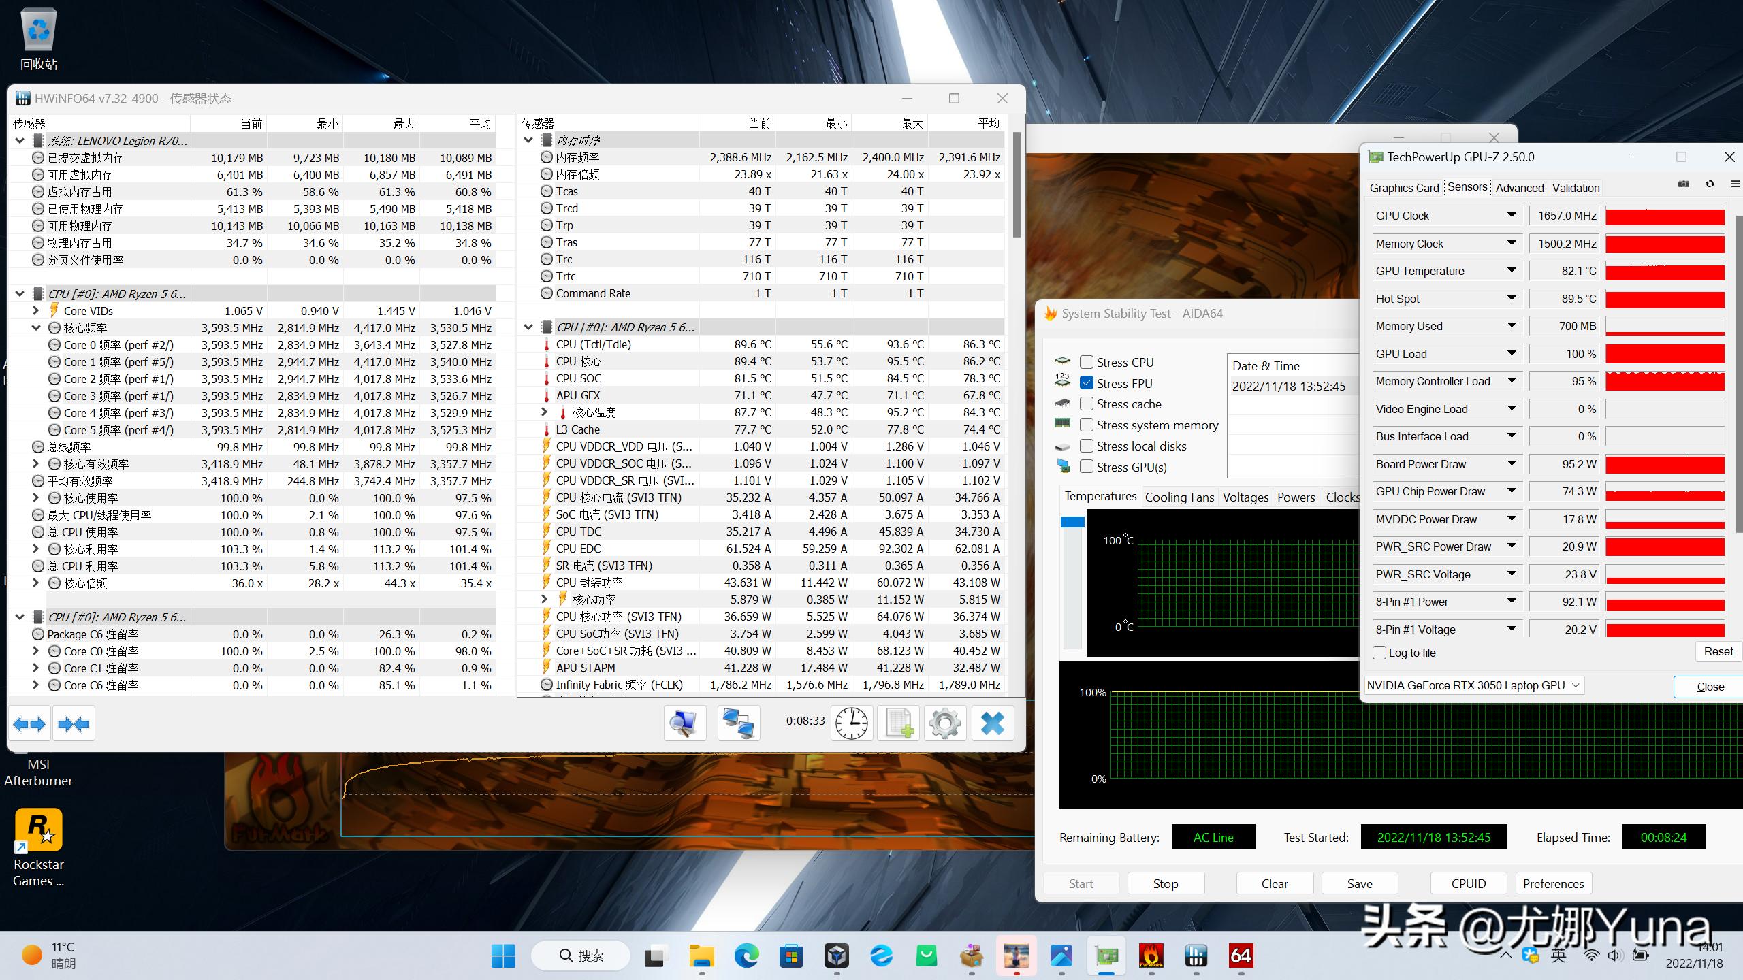The width and height of the screenshot is (1743, 980).
Task: Click the GPU-Z refresh icon
Action: (x=1710, y=184)
